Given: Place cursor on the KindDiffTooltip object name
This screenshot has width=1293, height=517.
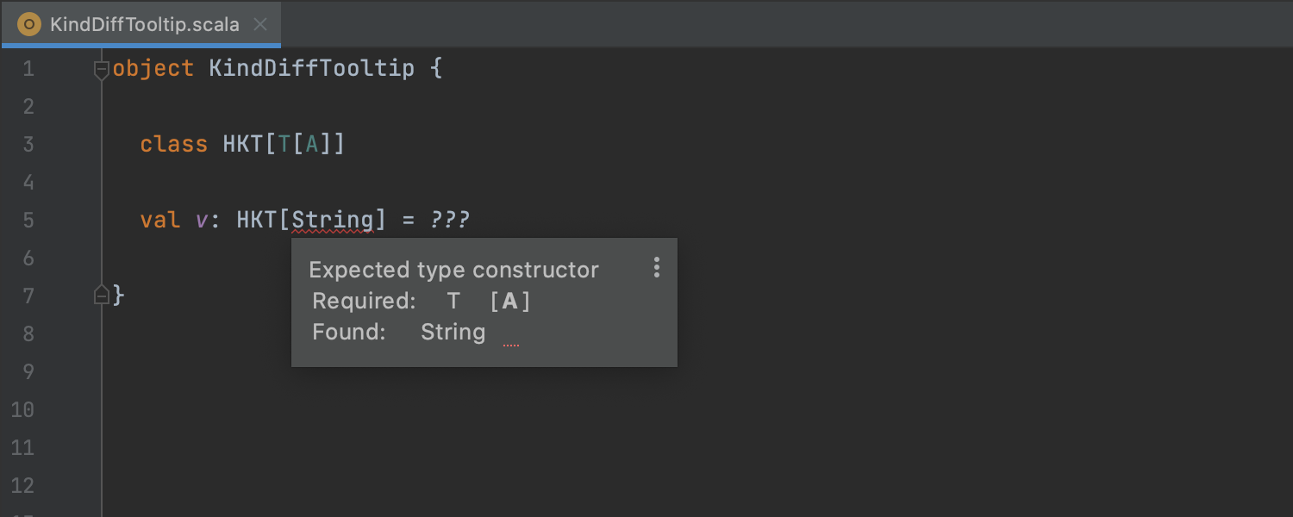Looking at the screenshot, I should (312, 69).
